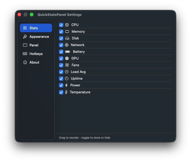This screenshot has height=162, width=191.
Task: Click the Uptime clock icon
Action: coord(67,78)
